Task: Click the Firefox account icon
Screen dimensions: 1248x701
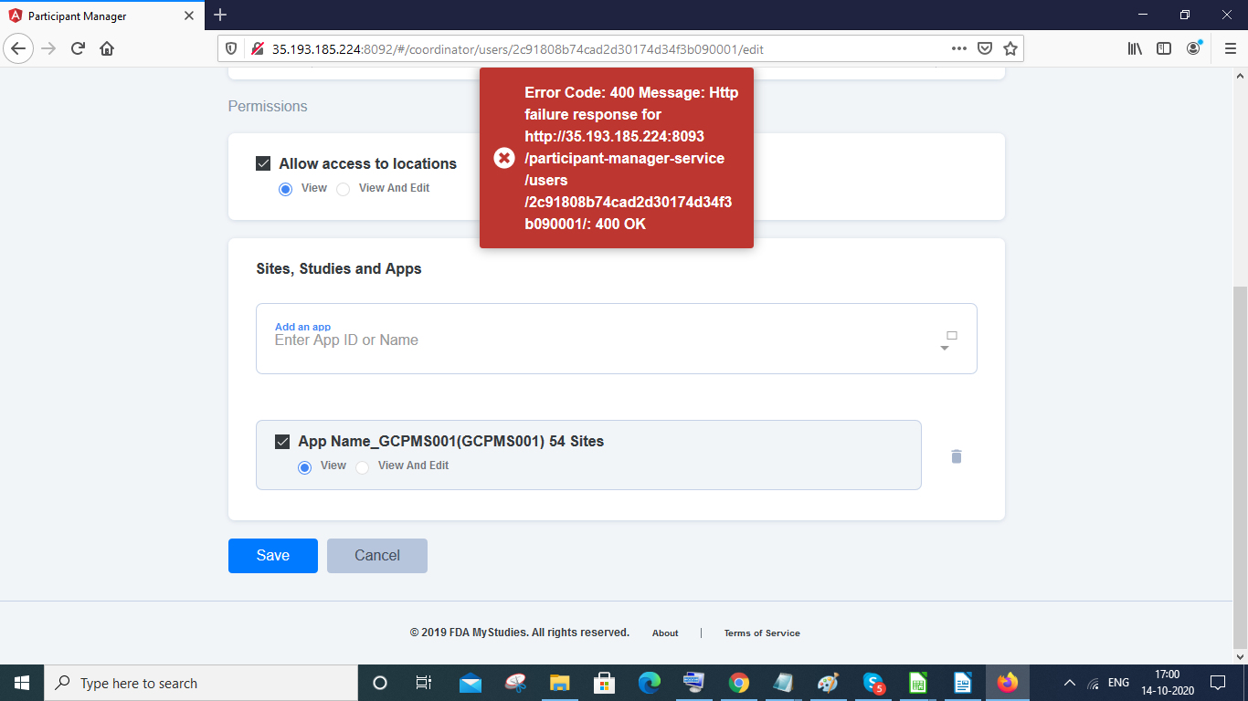Action: [1192, 48]
